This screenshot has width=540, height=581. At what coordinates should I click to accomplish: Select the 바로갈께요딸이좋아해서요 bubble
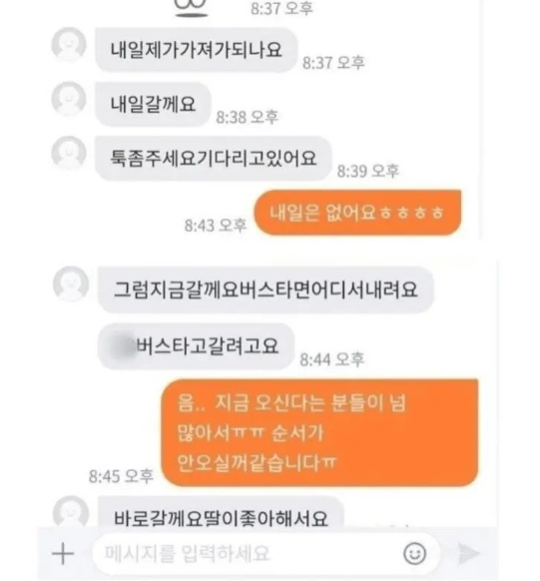221,512
